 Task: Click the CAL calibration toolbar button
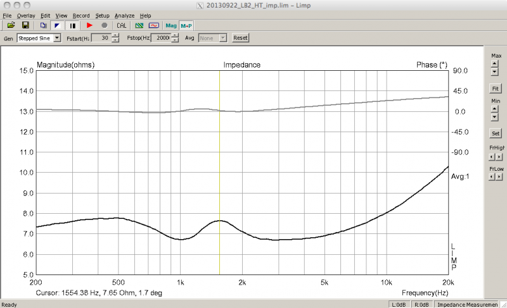click(x=122, y=25)
